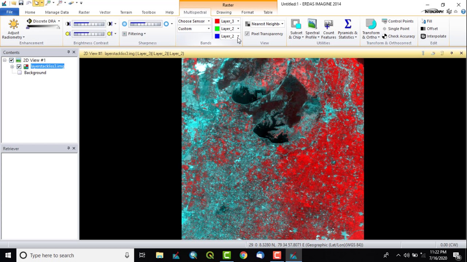
Task: Choose the Fill edit tool
Action: [427, 21]
